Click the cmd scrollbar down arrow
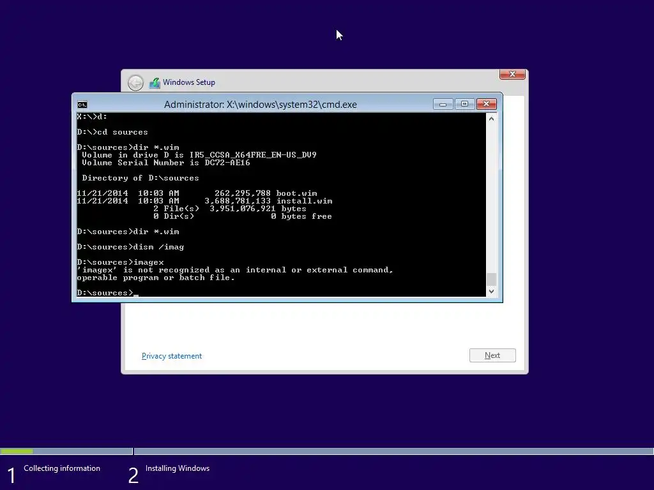Image resolution: width=654 pixels, height=490 pixels. click(x=491, y=291)
